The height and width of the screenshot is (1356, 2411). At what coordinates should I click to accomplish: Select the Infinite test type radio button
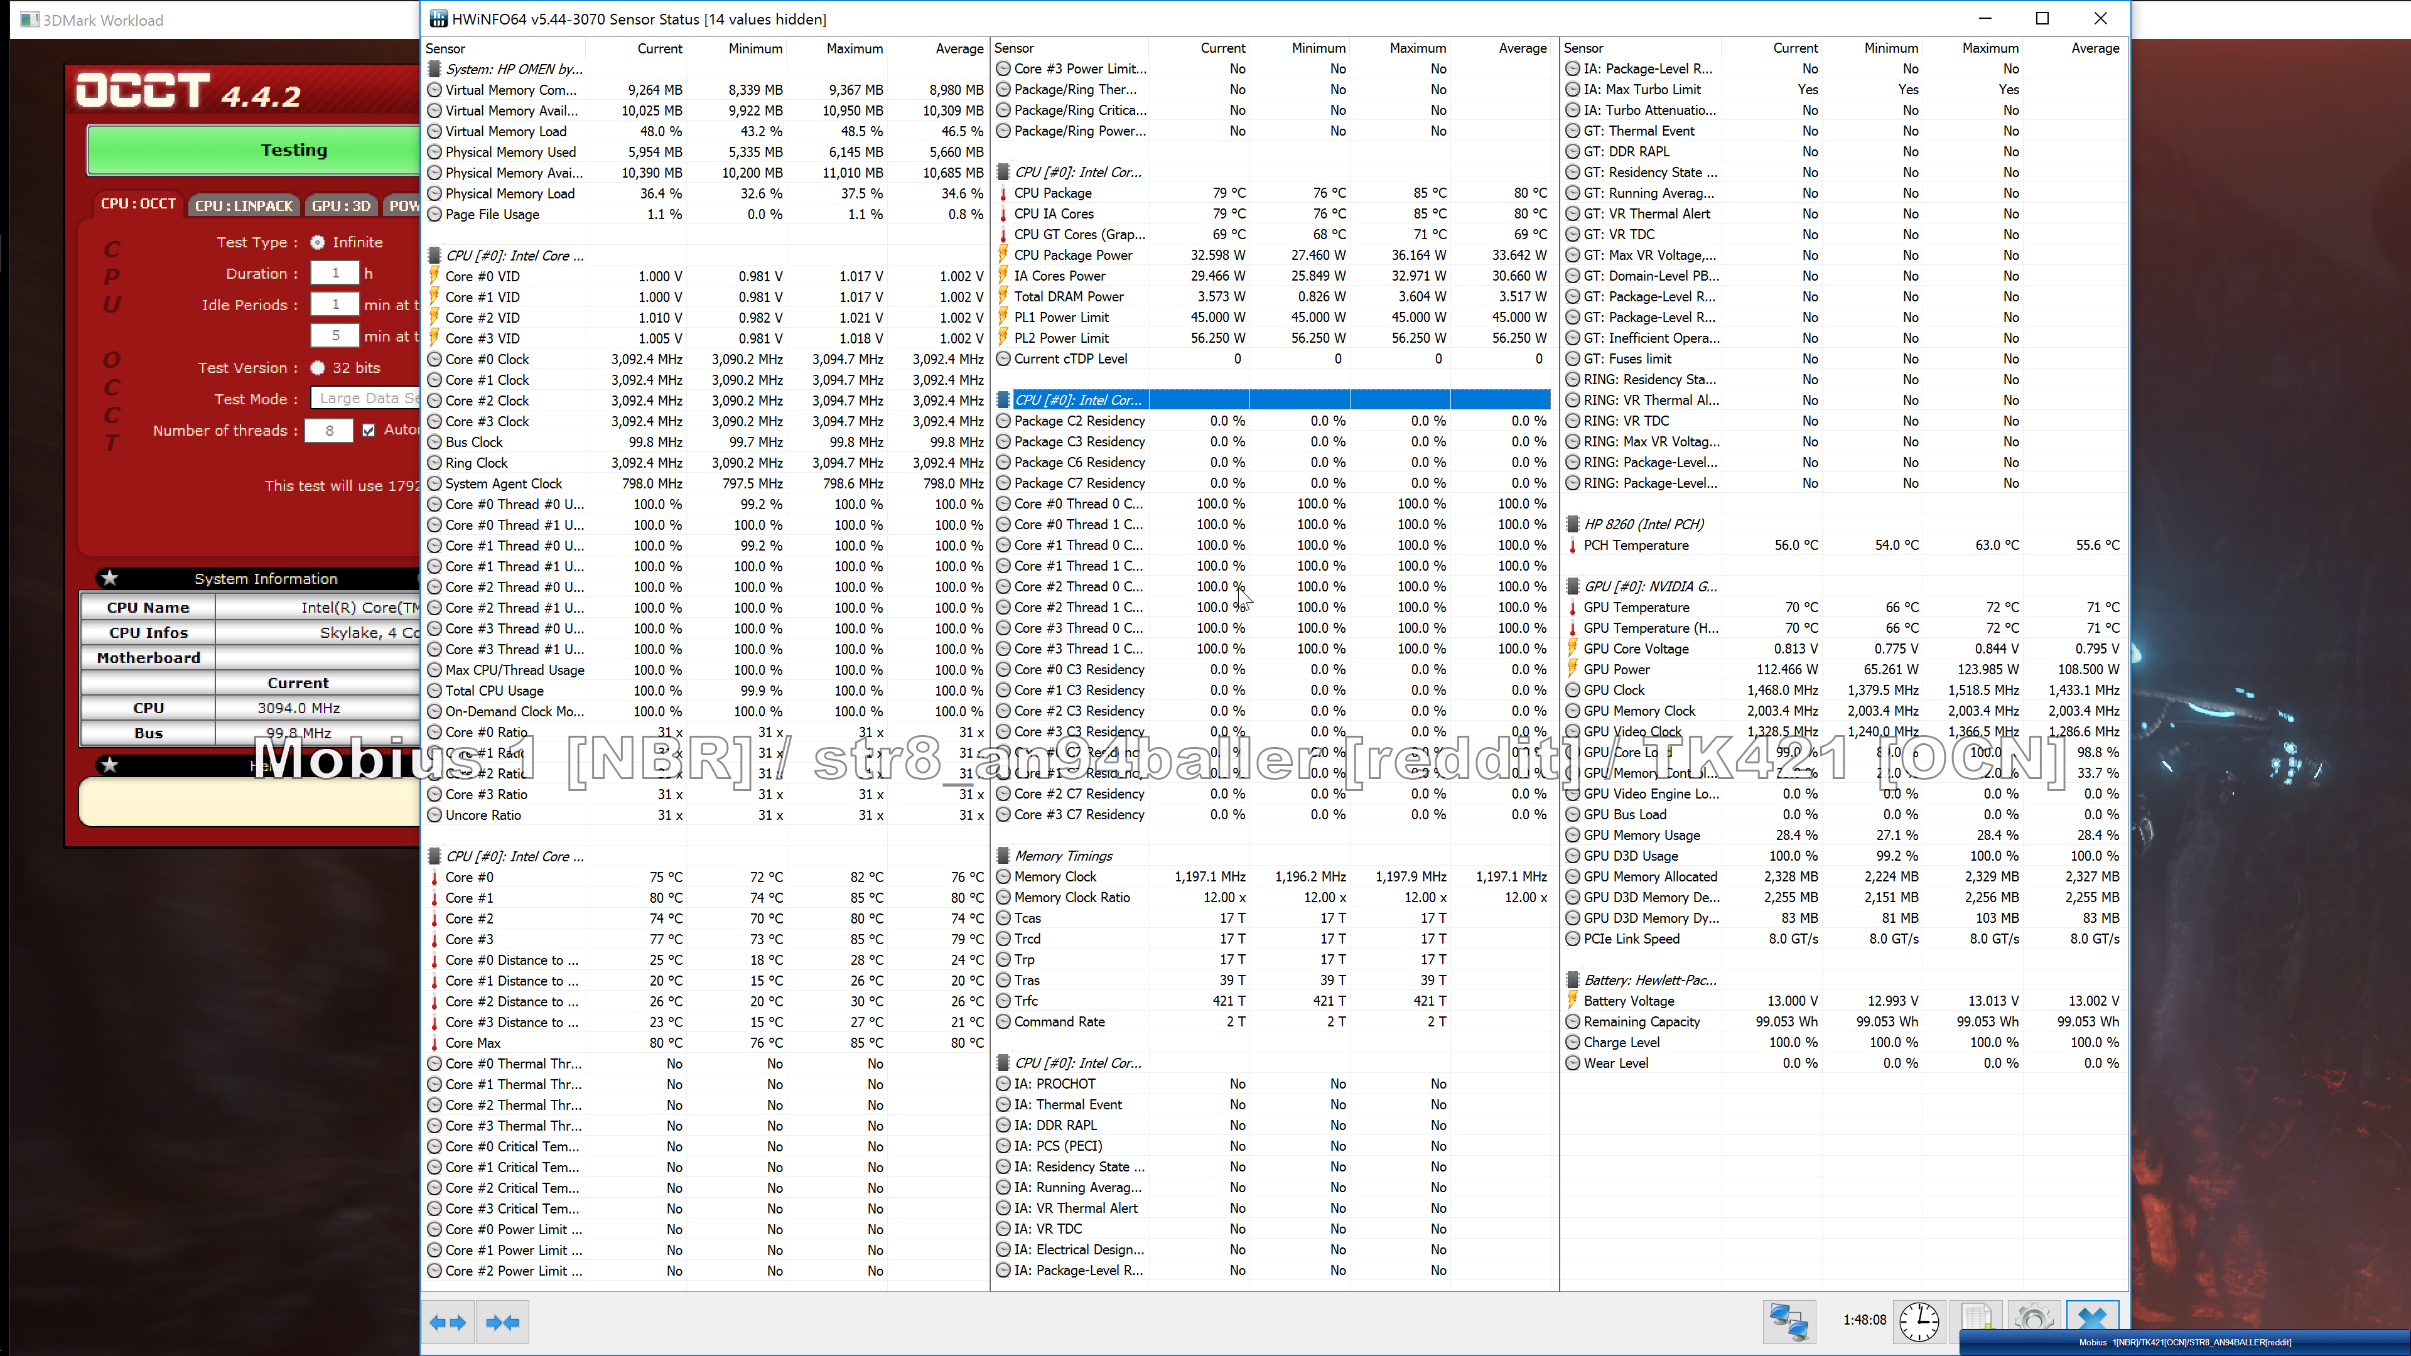coord(317,242)
